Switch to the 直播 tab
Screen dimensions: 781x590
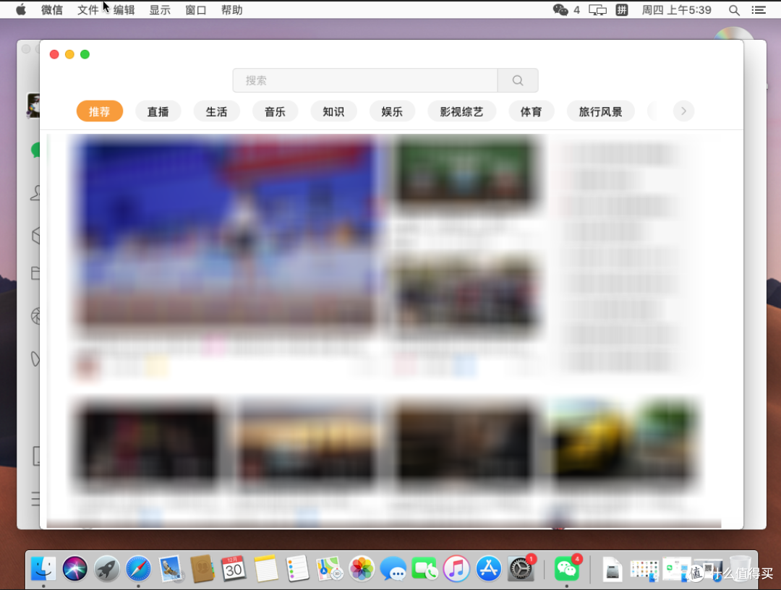tap(158, 111)
